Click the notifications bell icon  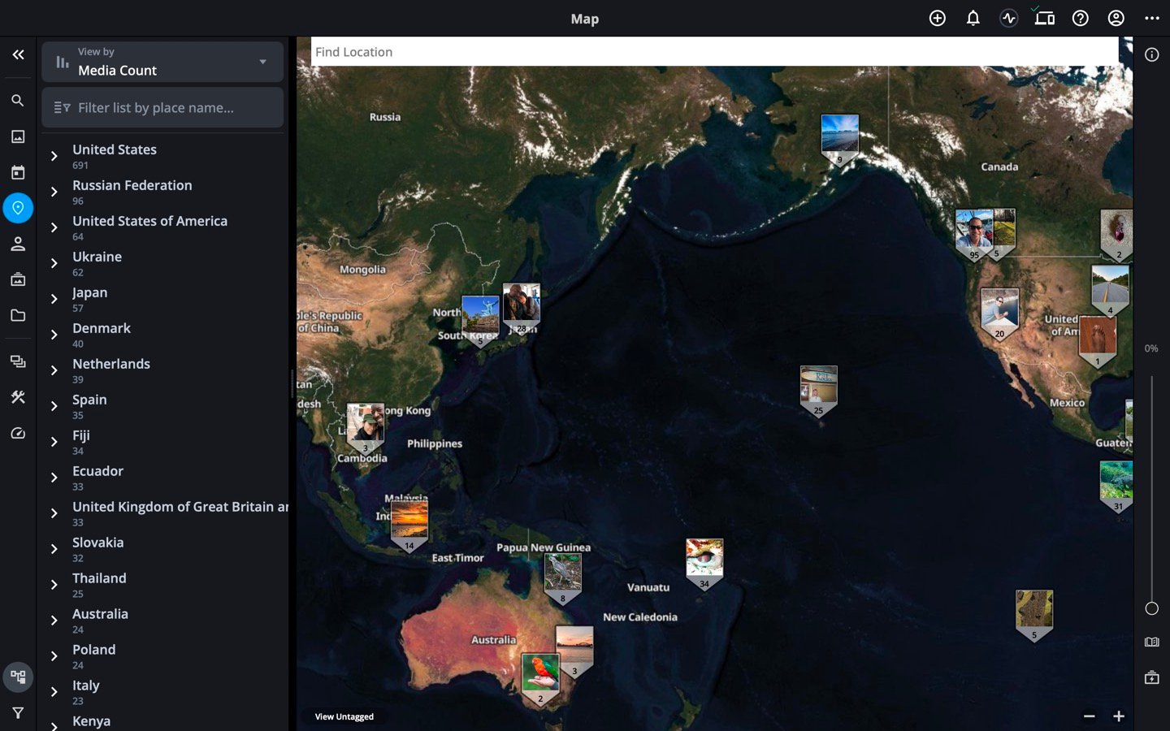pos(973,18)
